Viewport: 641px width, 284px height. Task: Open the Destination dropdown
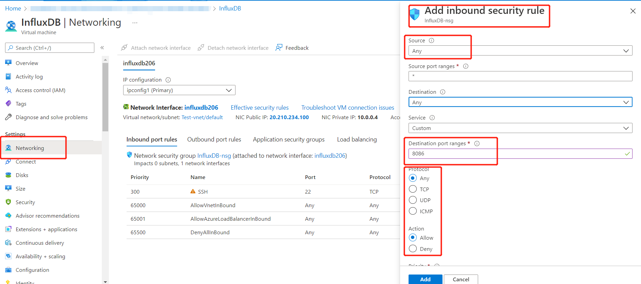point(520,102)
